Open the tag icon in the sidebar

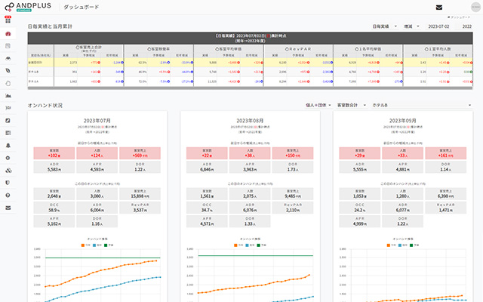(x=8, y=70)
